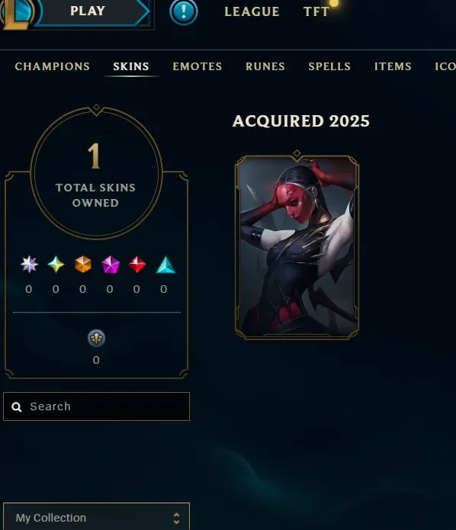Open the My Collection dropdown
Viewport: 456px width, 530px height.
[96, 516]
